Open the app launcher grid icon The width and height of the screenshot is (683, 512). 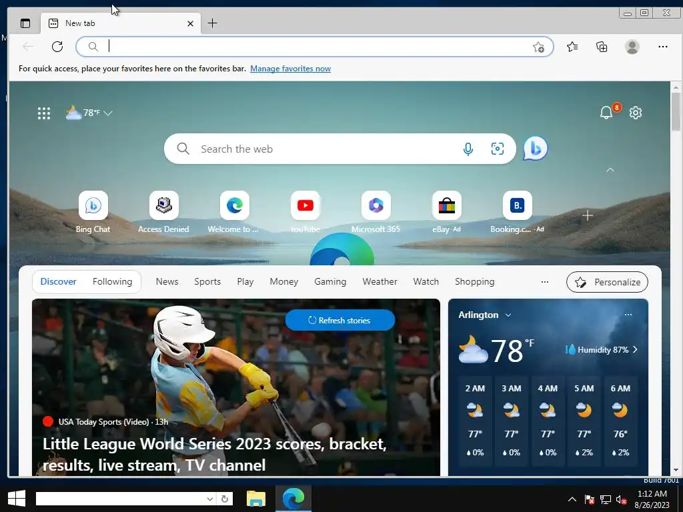coord(43,113)
